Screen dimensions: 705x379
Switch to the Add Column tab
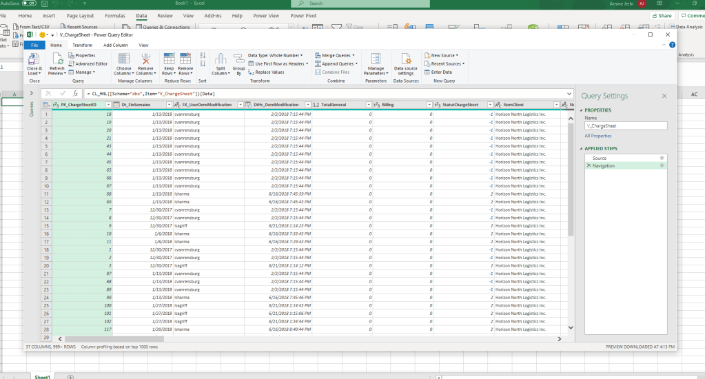(115, 45)
